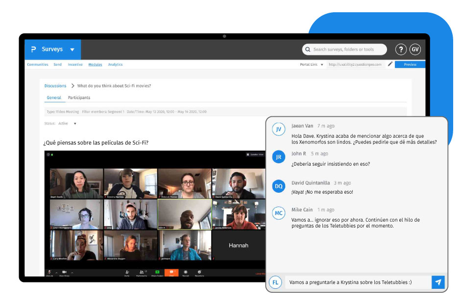The image size is (461, 307).
Task: Click the QuestionPro logo icon
Action: (x=33, y=50)
